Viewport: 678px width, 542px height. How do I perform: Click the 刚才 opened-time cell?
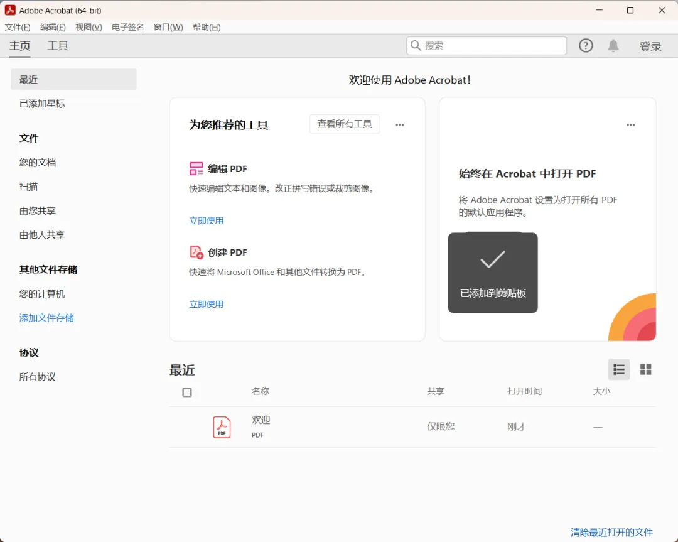(x=516, y=426)
